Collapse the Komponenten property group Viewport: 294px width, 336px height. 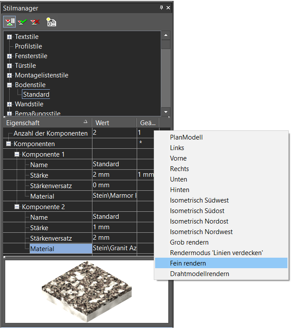9,144
